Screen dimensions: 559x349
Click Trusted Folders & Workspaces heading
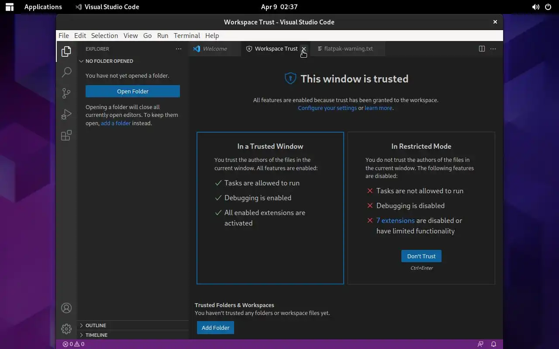point(235,305)
